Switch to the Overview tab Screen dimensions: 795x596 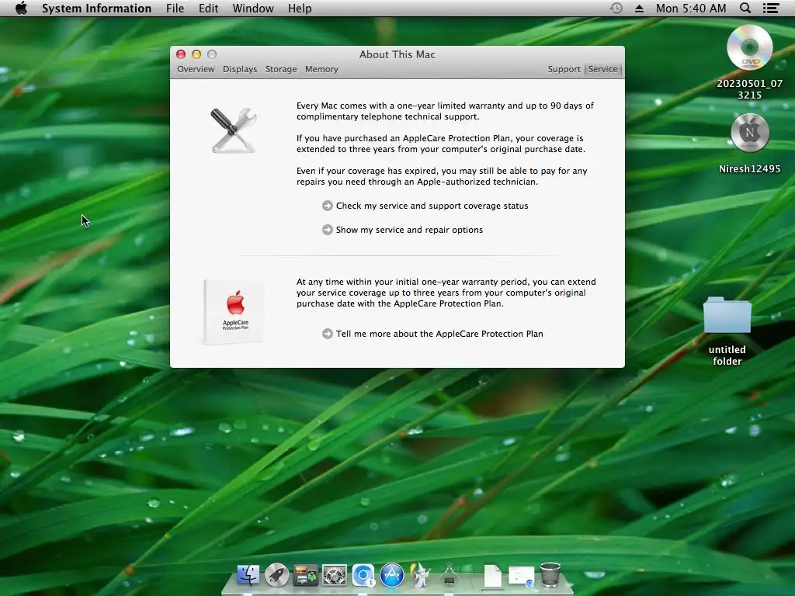click(x=196, y=69)
